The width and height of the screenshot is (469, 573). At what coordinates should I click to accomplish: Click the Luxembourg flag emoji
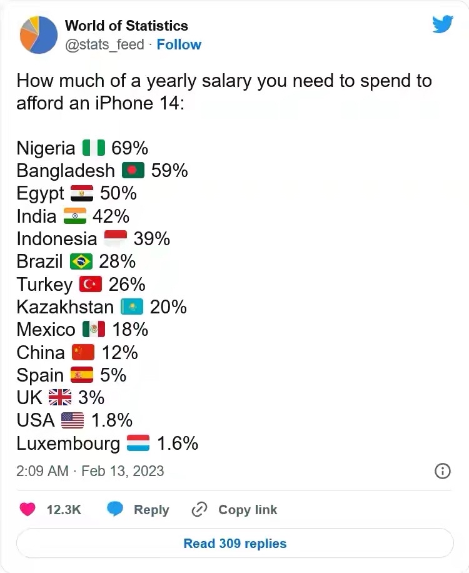pyautogui.click(x=138, y=444)
